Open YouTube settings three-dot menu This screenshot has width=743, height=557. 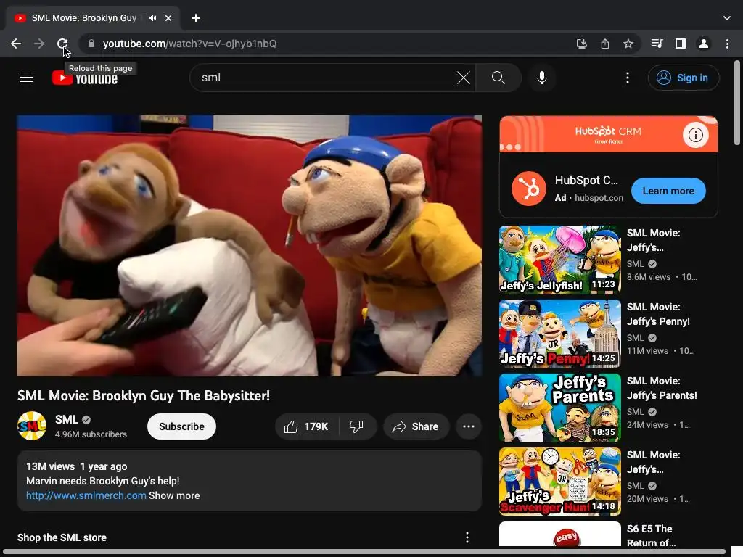[628, 77]
